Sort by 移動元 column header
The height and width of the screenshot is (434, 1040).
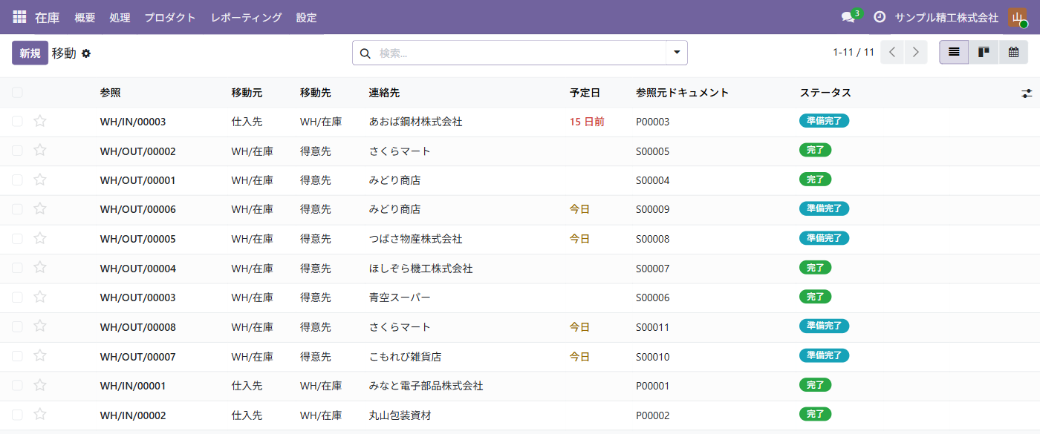247,93
